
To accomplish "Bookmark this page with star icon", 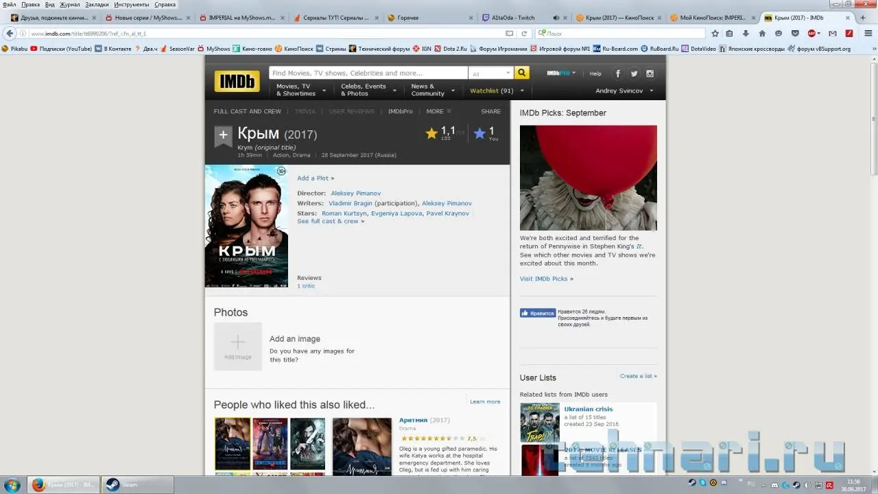I will pos(715,33).
